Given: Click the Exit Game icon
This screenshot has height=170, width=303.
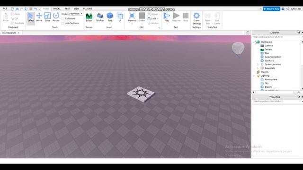Looking at the screenshot, I should (217, 18).
